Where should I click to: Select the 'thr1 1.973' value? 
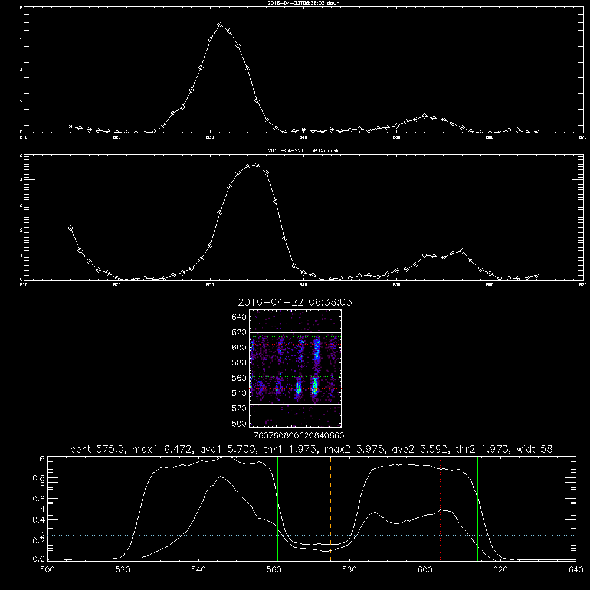coord(290,449)
